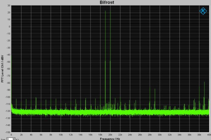Click the 10k frequency axis label
211x140 pixels.
61,135
